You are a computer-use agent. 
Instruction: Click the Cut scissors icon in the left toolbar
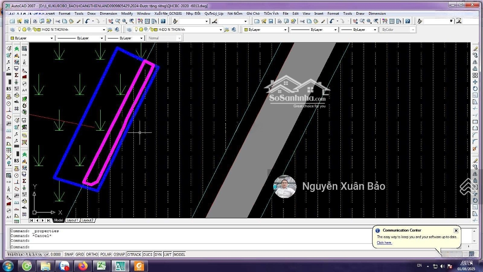coord(57,21)
